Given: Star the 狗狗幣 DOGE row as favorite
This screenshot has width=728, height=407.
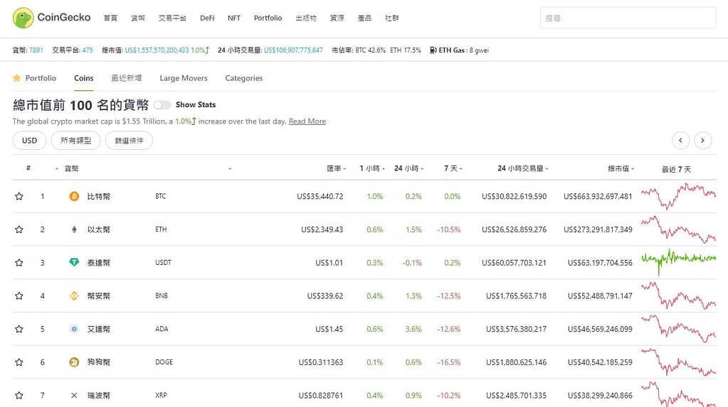Looking at the screenshot, I should pos(19,362).
